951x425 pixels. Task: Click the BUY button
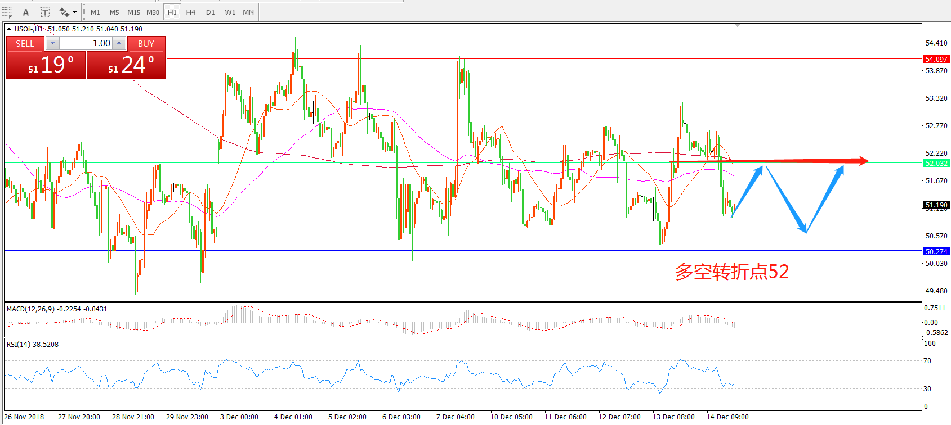point(146,43)
